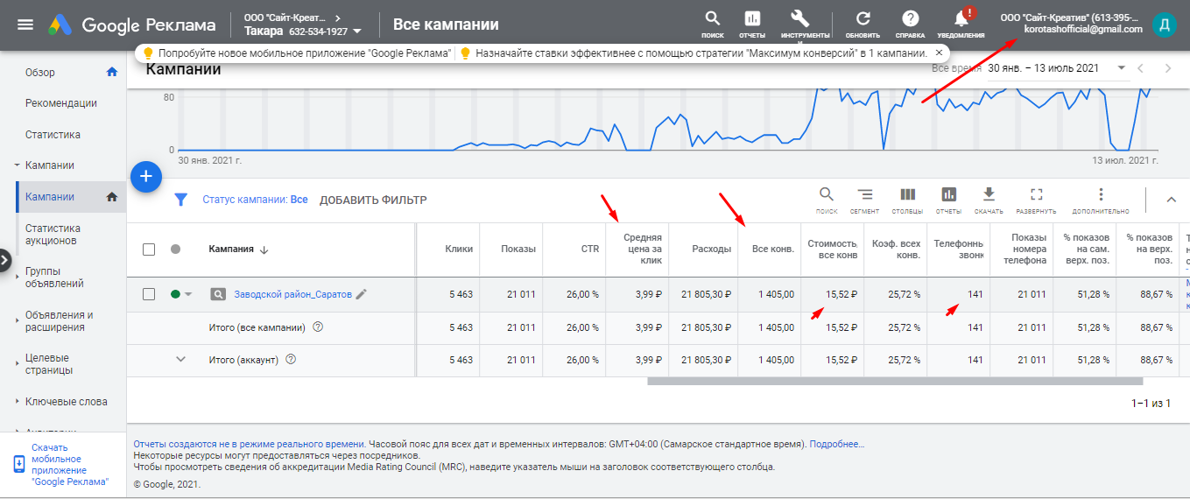1190x499 pixels.
Task: Open notifications bell icon
Action: point(961,19)
